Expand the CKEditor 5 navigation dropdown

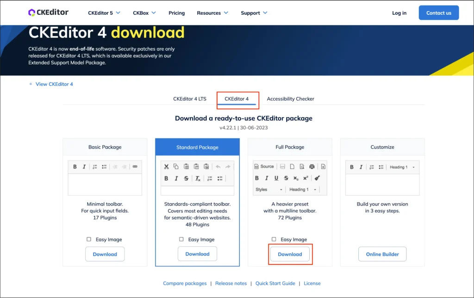point(104,13)
